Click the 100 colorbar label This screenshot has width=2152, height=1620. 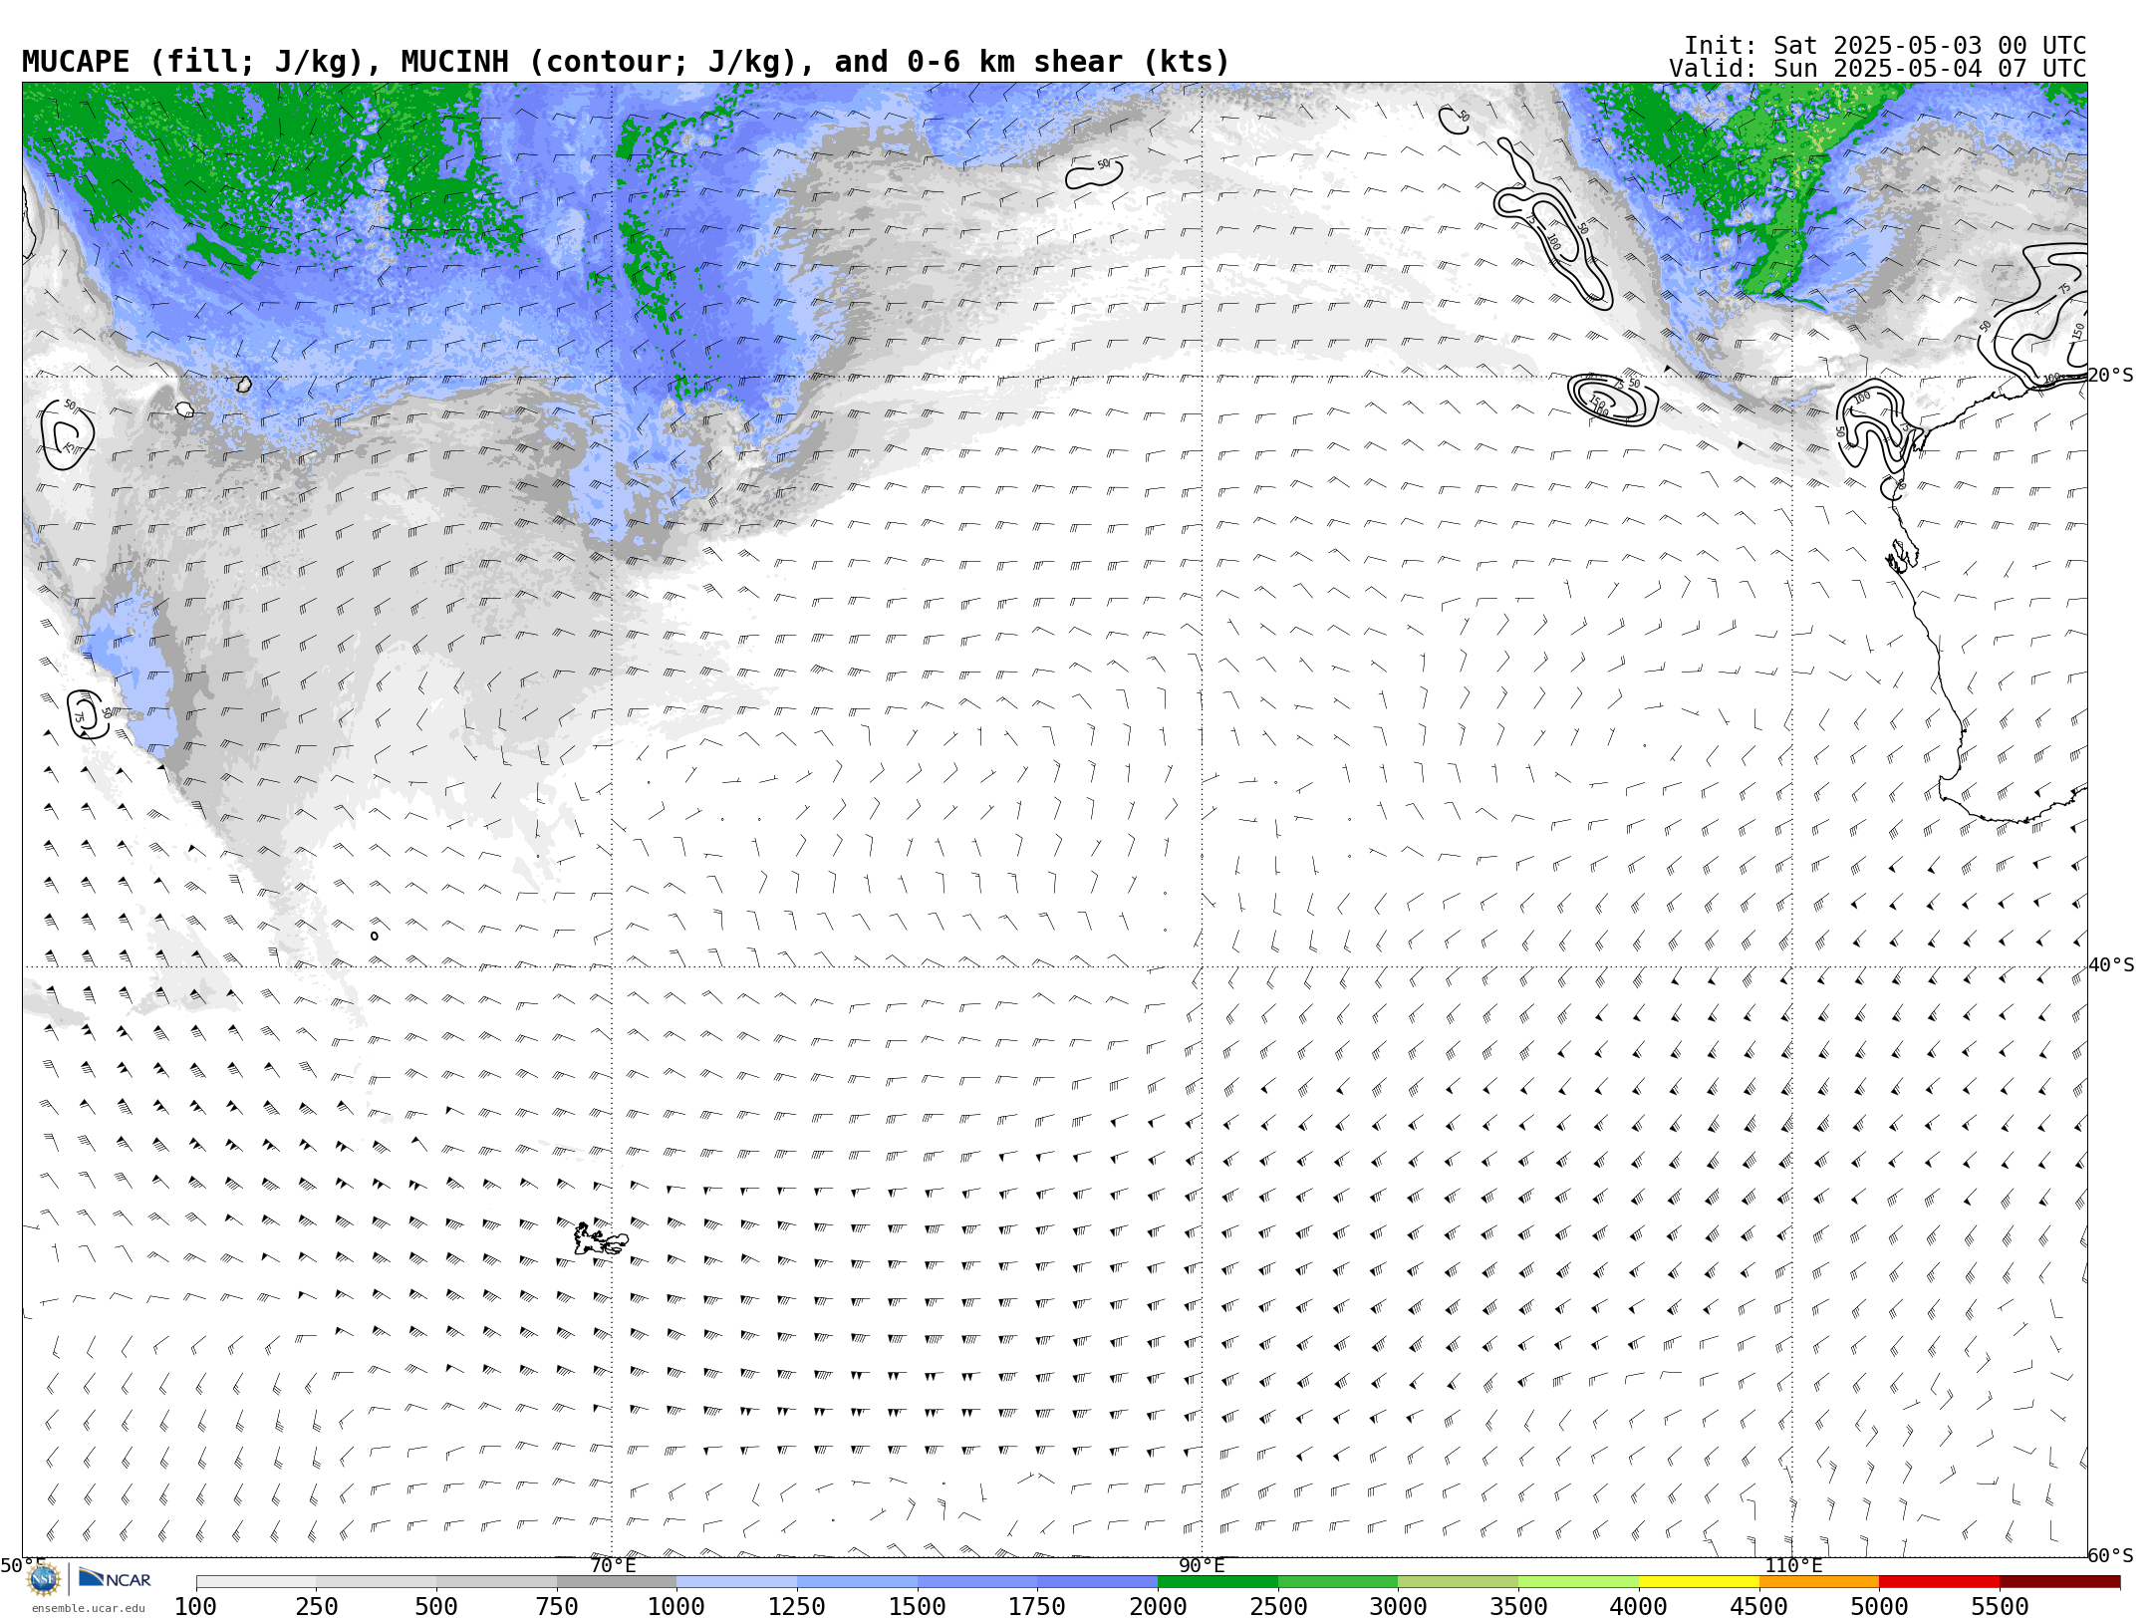pyautogui.click(x=195, y=1606)
